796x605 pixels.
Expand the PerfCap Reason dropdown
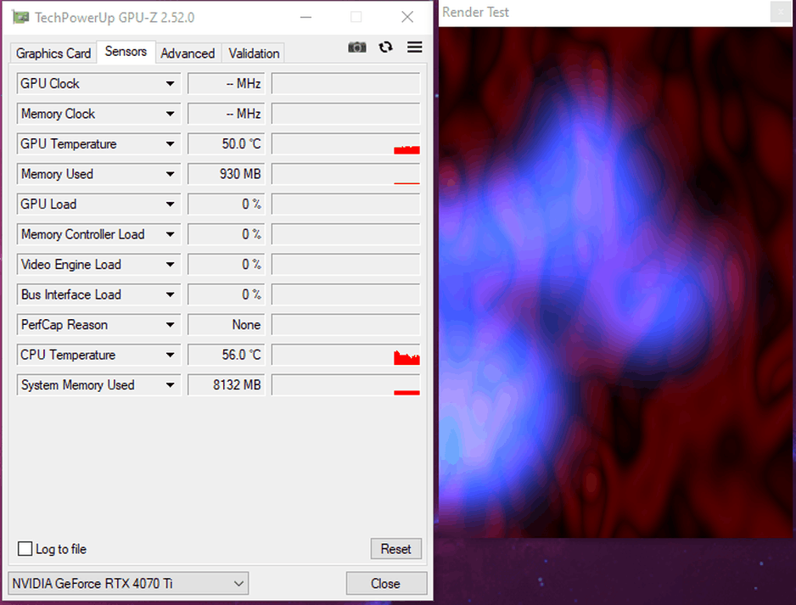point(170,325)
